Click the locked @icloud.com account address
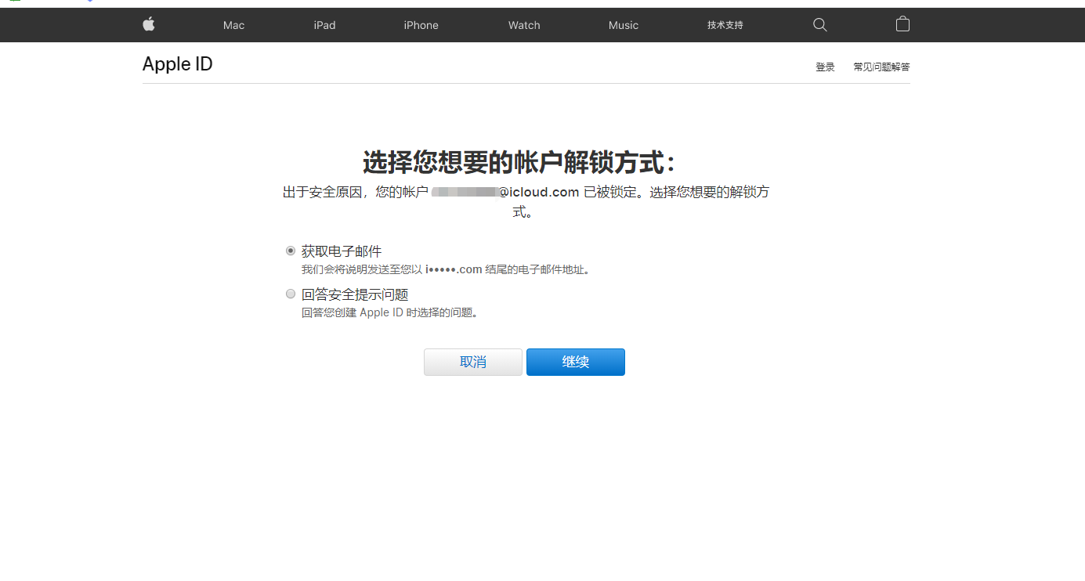 point(505,192)
